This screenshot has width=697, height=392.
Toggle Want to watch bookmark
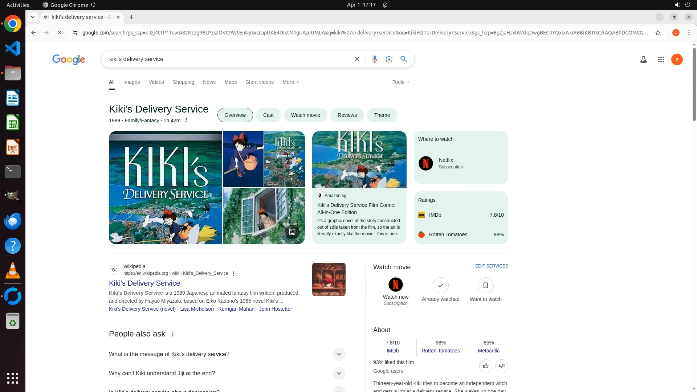pyautogui.click(x=485, y=286)
